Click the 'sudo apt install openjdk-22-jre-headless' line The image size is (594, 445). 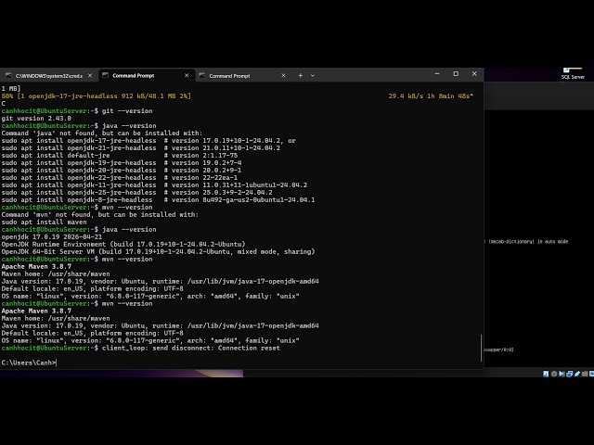pyautogui.click(x=120, y=177)
